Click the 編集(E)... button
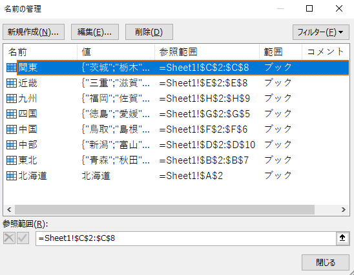Image resolution: width=354 pixels, height=275 pixels. (x=95, y=32)
